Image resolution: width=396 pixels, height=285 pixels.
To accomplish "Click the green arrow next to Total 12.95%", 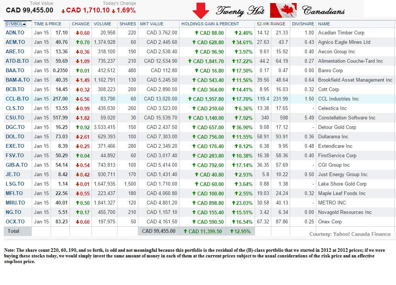I will tap(230, 231).
